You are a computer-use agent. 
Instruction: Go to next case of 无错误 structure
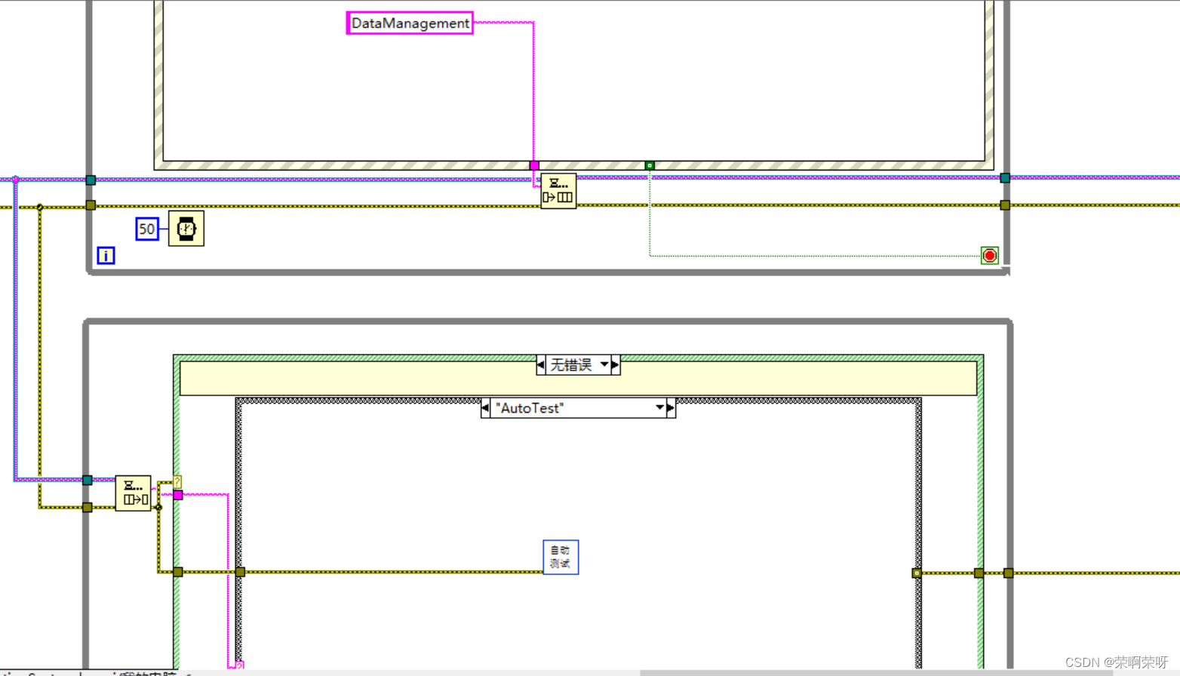(616, 365)
